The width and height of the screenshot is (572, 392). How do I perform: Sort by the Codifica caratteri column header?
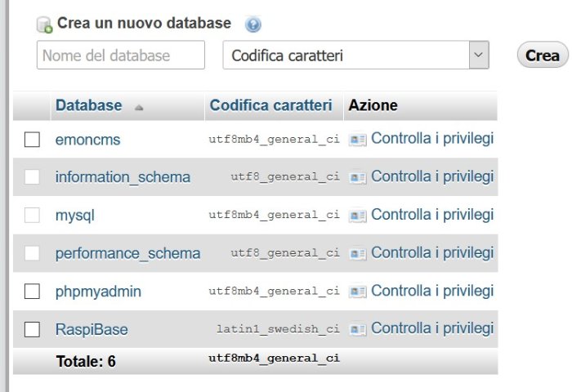pos(270,105)
